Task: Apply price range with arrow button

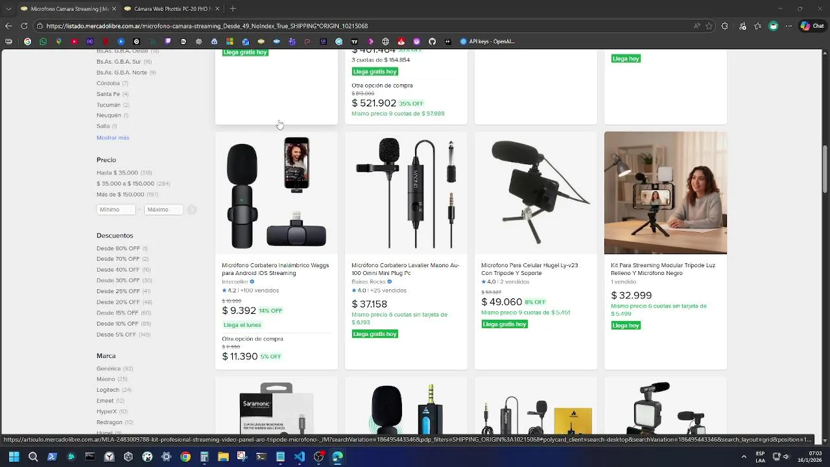Action: [x=192, y=210]
